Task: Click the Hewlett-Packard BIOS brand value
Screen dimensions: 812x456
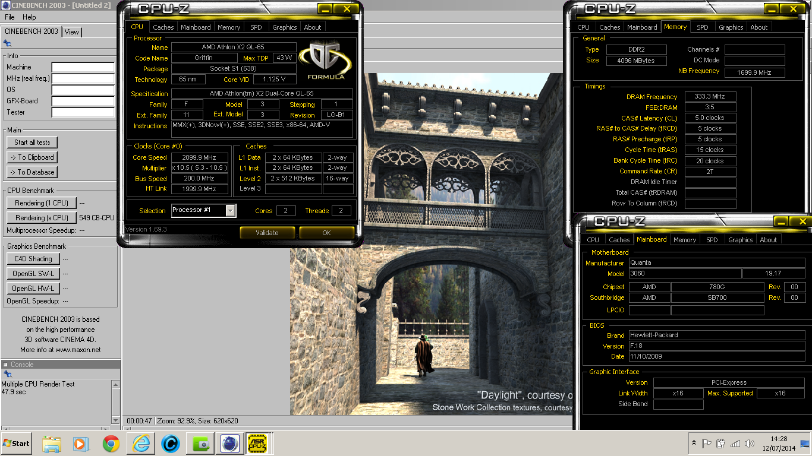Action: (717, 335)
